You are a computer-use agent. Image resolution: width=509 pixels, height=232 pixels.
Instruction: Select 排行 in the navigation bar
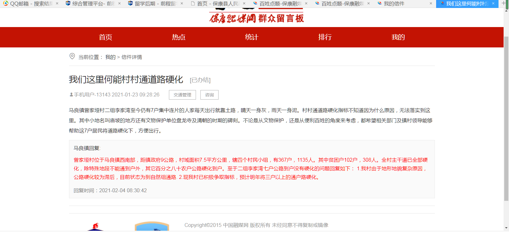pos(325,37)
